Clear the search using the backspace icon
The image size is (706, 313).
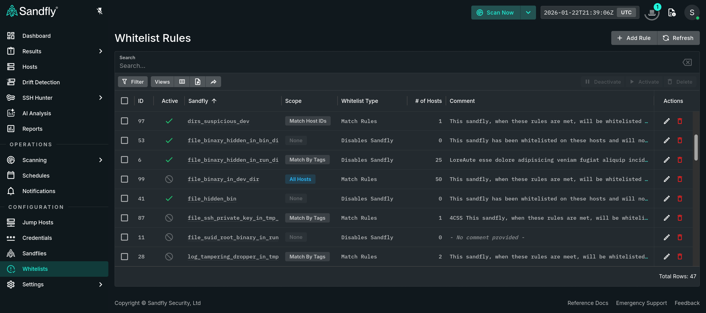[687, 62]
